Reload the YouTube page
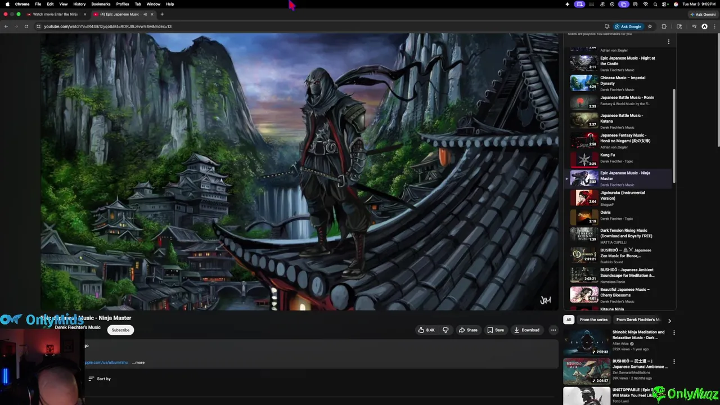Viewport: 720px width, 405px height. [x=26, y=26]
